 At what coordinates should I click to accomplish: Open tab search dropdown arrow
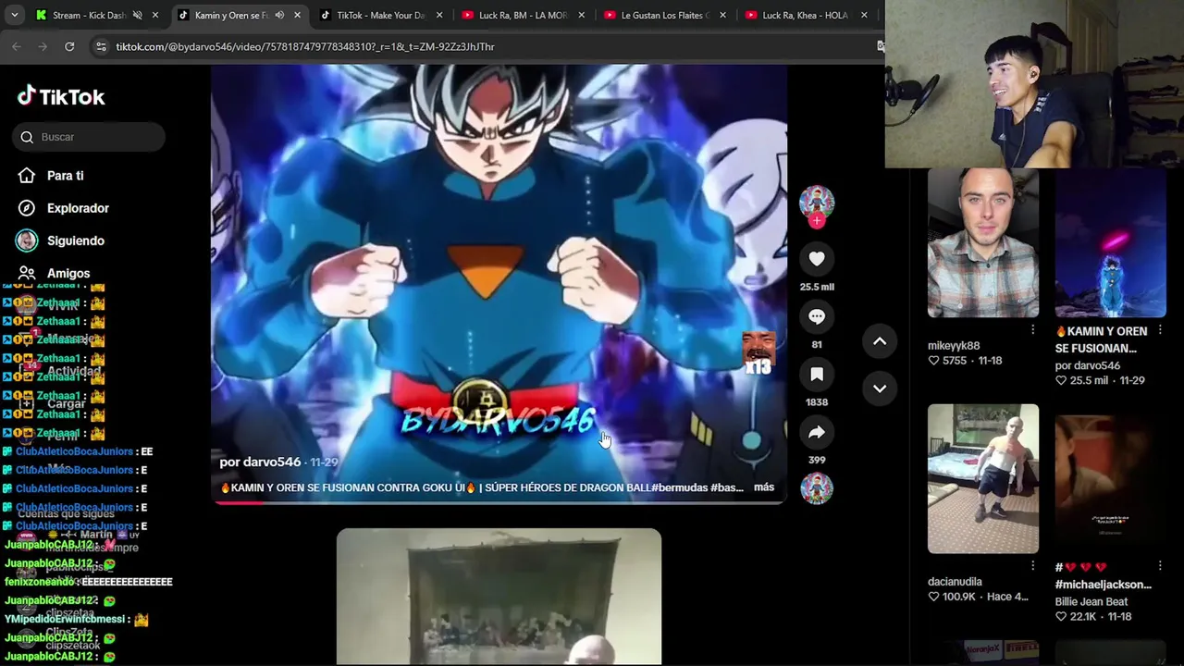14,15
